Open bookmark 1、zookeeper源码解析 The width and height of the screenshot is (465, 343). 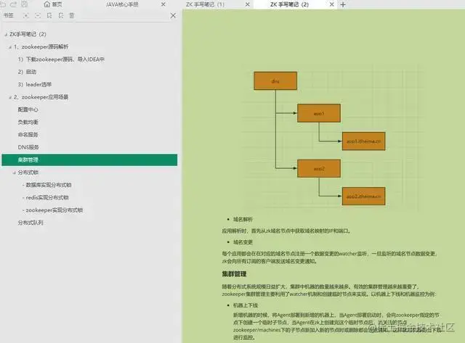pos(41,46)
